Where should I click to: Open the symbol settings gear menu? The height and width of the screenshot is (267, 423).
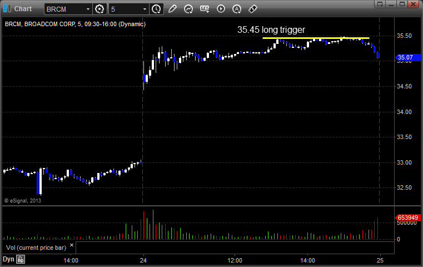coord(99,9)
